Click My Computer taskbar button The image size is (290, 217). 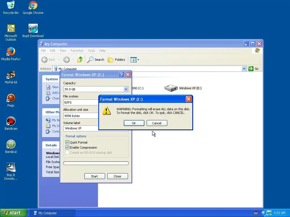click(52, 213)
